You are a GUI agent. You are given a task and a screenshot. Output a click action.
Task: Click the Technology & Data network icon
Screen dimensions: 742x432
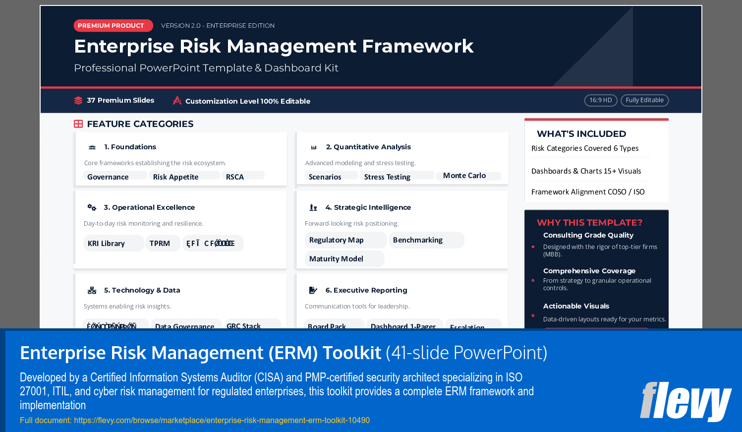pos(92,290)
